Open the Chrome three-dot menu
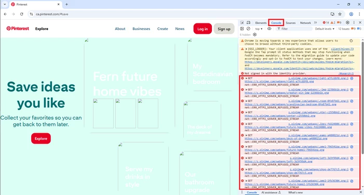Image resolution: width=364 pixels, height=195 pixels. click(359, 14)
